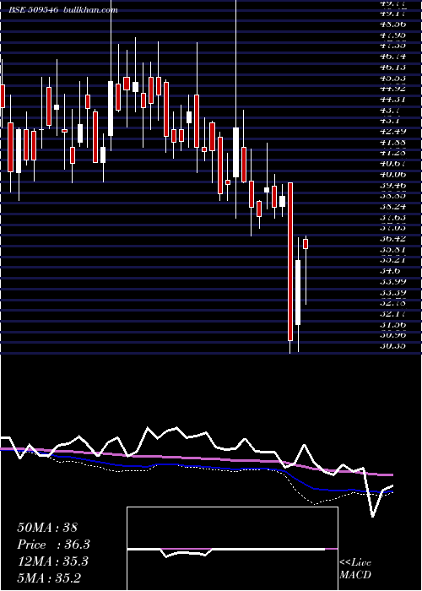Click the 32.17 price axis label

point(392,313)
